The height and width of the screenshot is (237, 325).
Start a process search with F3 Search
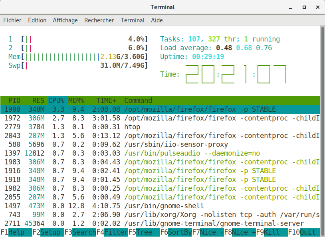[80, 232]
